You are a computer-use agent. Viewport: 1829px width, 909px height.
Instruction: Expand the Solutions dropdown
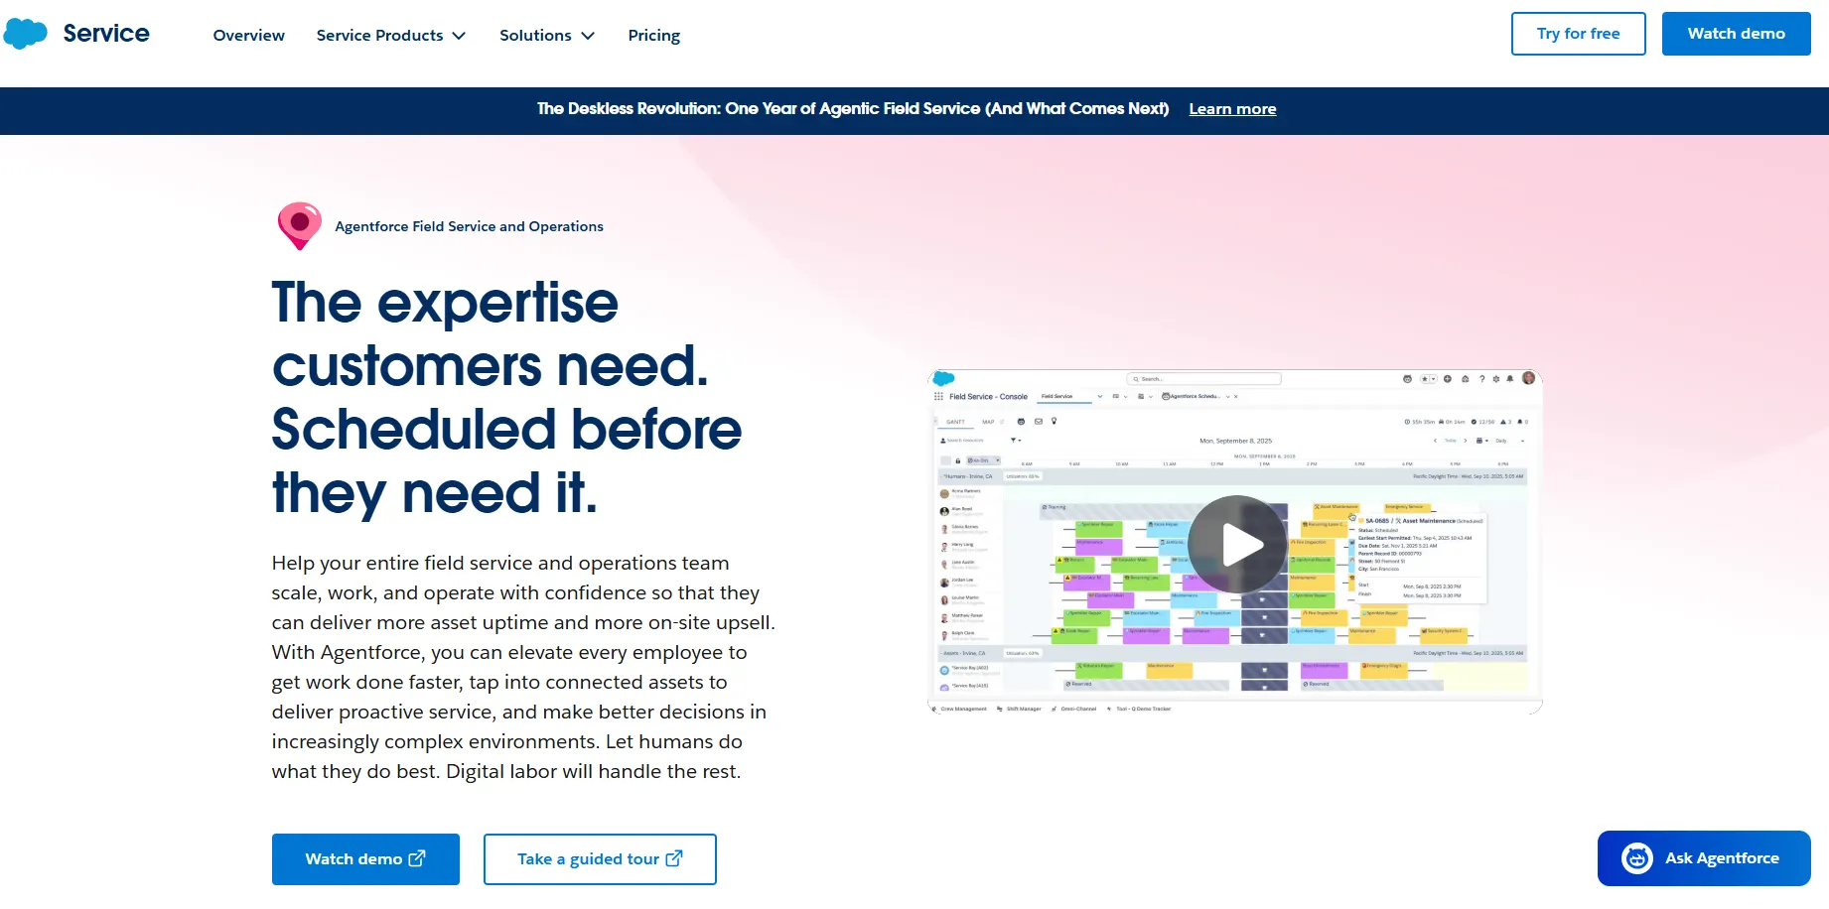547,35
